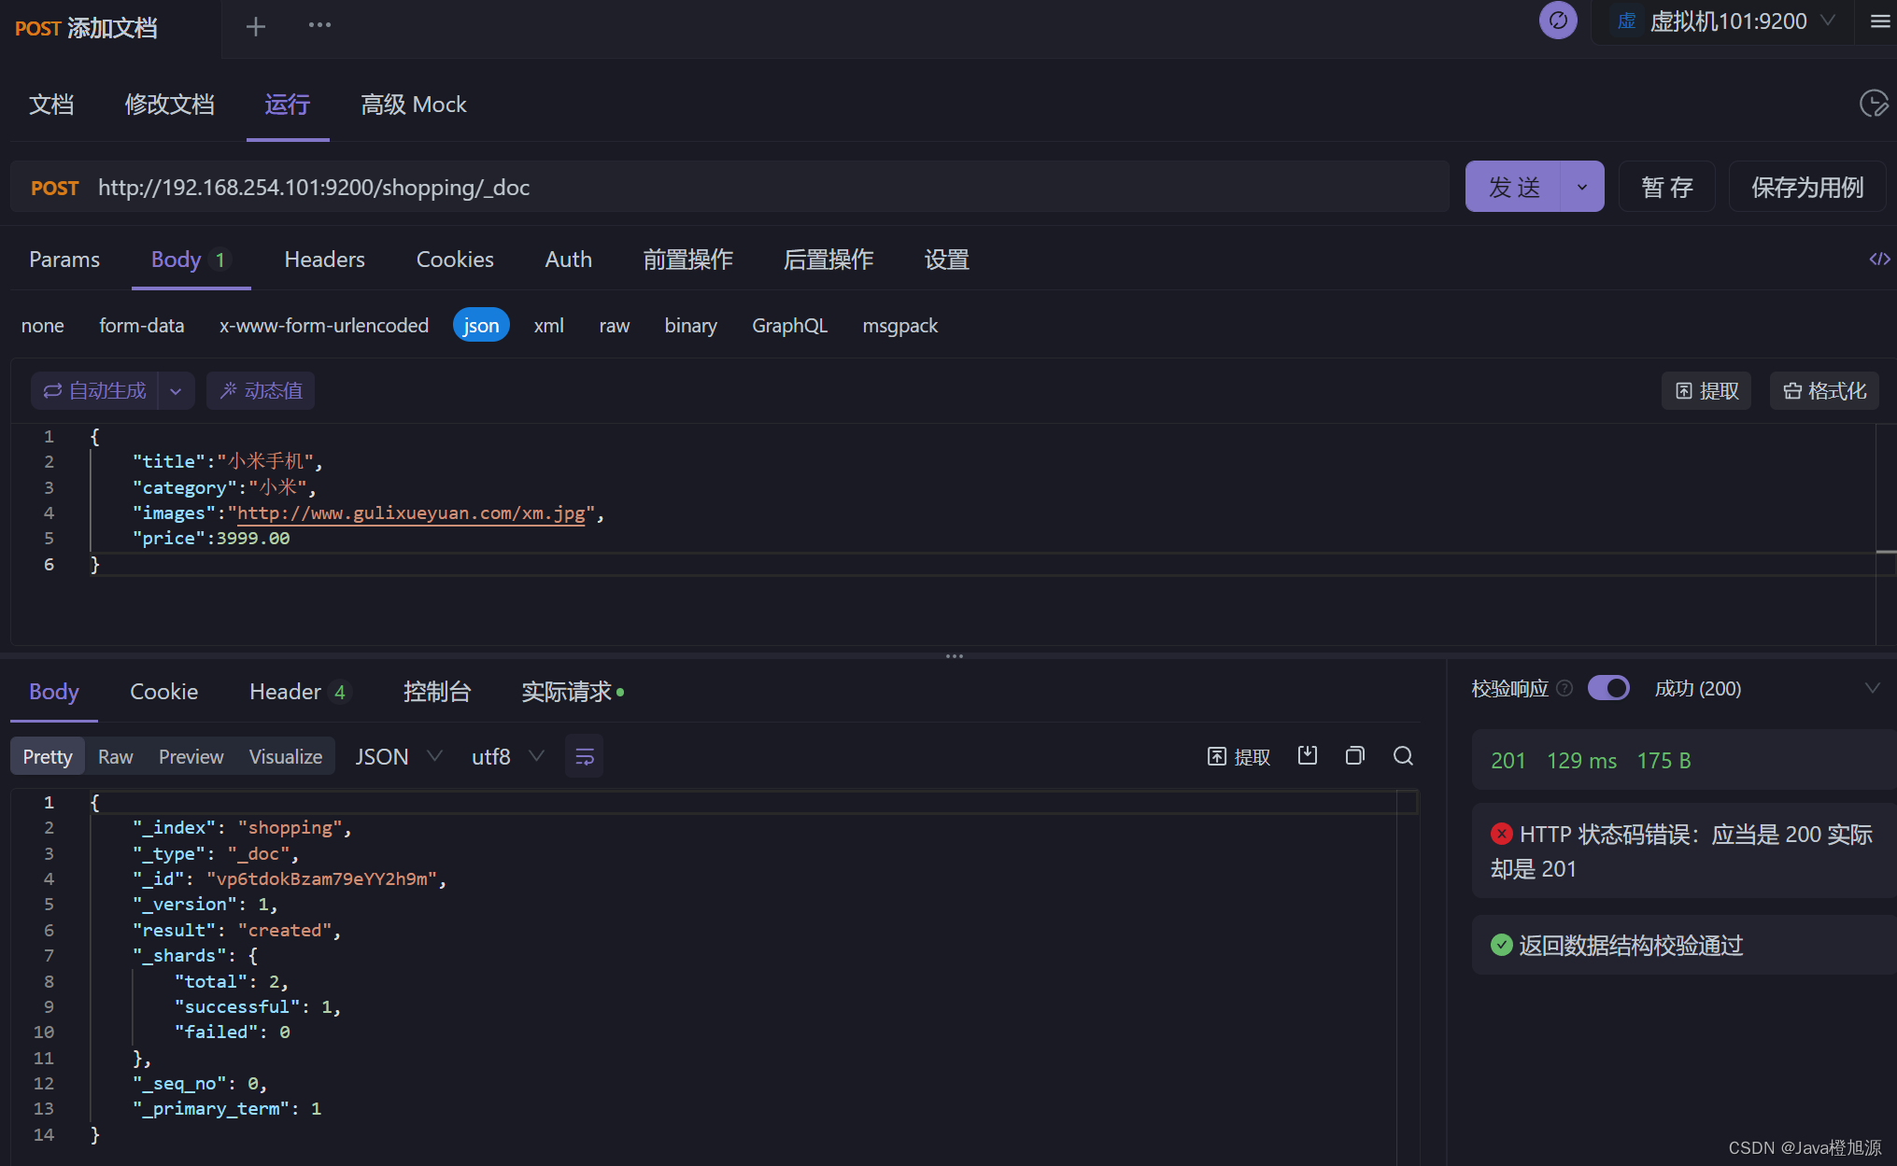Switch response view to Preview
The width and height of the screenshot is (1897, 1166).
tap(191, 756)
